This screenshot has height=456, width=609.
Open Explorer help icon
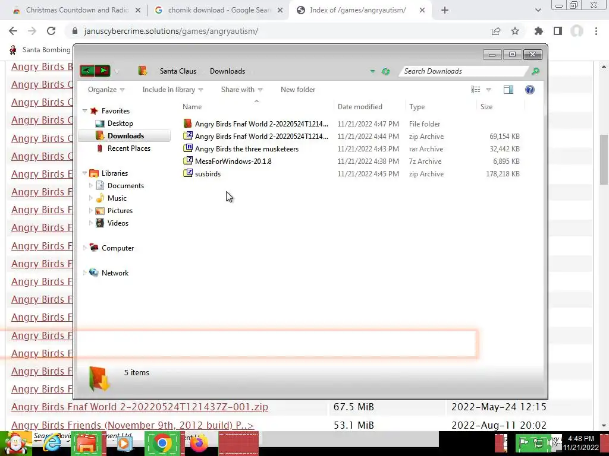[530, 90]
